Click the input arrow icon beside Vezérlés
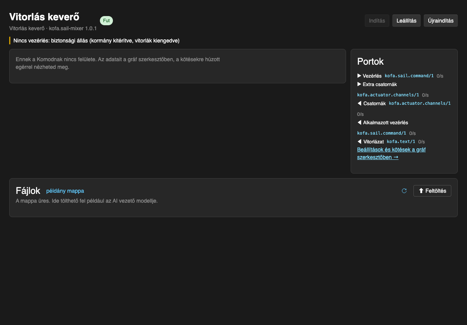The height and width of the screenshot is (325, 467). pos(359,76)
